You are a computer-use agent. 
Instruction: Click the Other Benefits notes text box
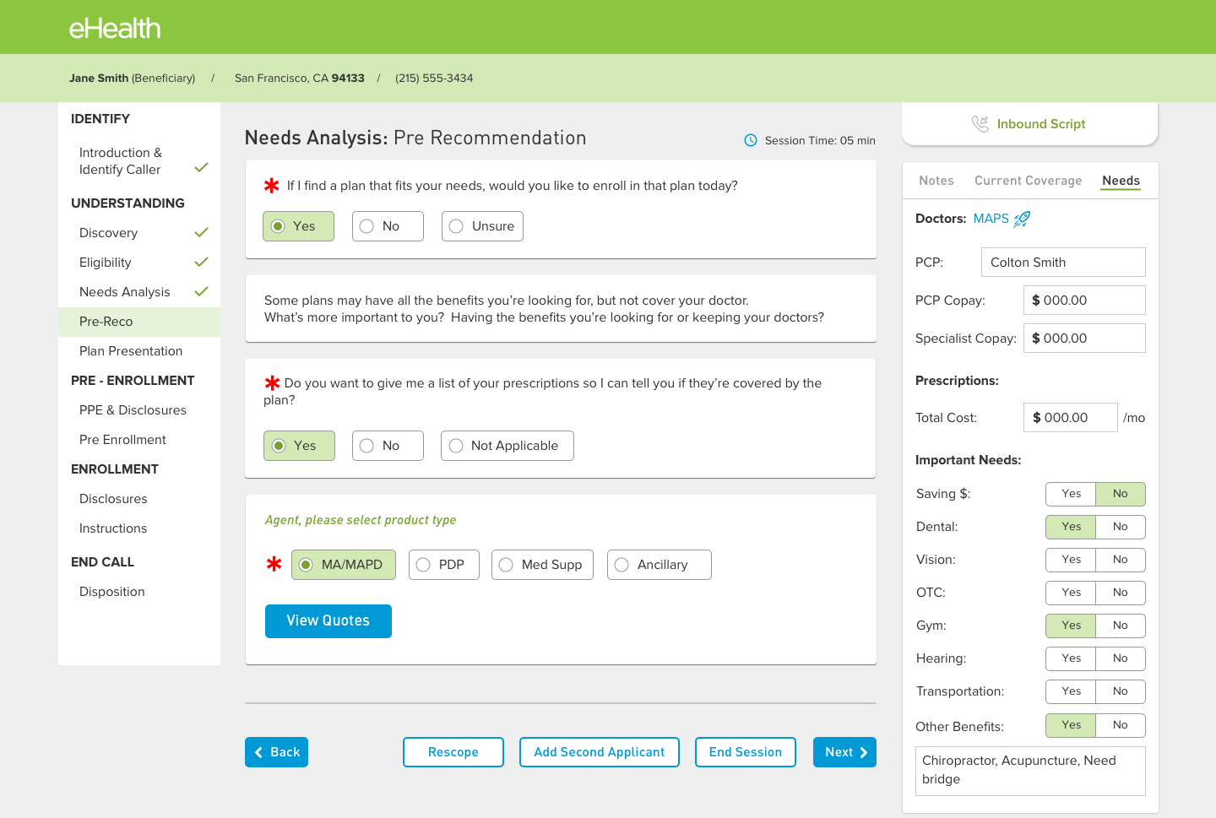[1030, 771]
